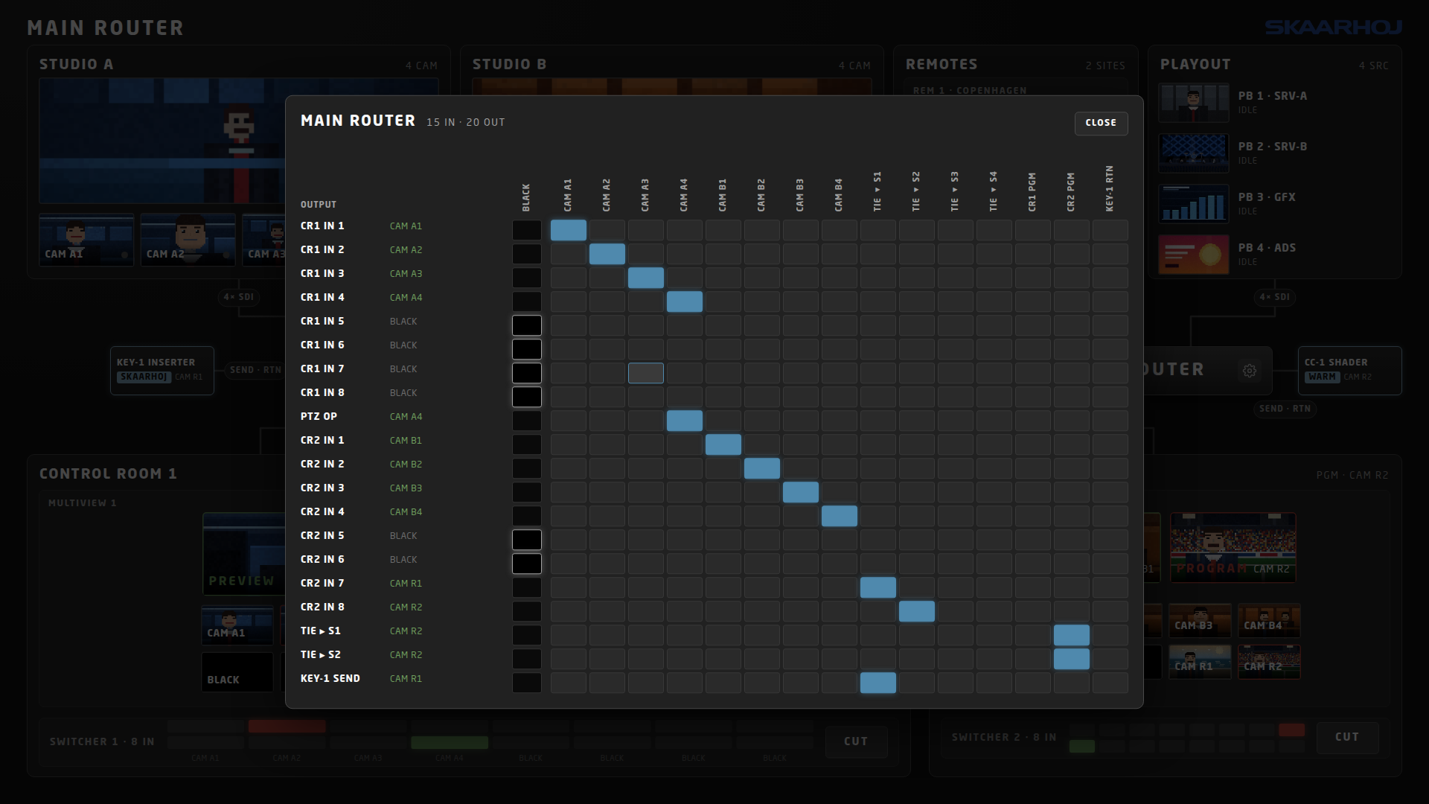
Task: Toggle CAM A3 crosspoint on CR1 IN 3
Action: (x=646, y=278)
